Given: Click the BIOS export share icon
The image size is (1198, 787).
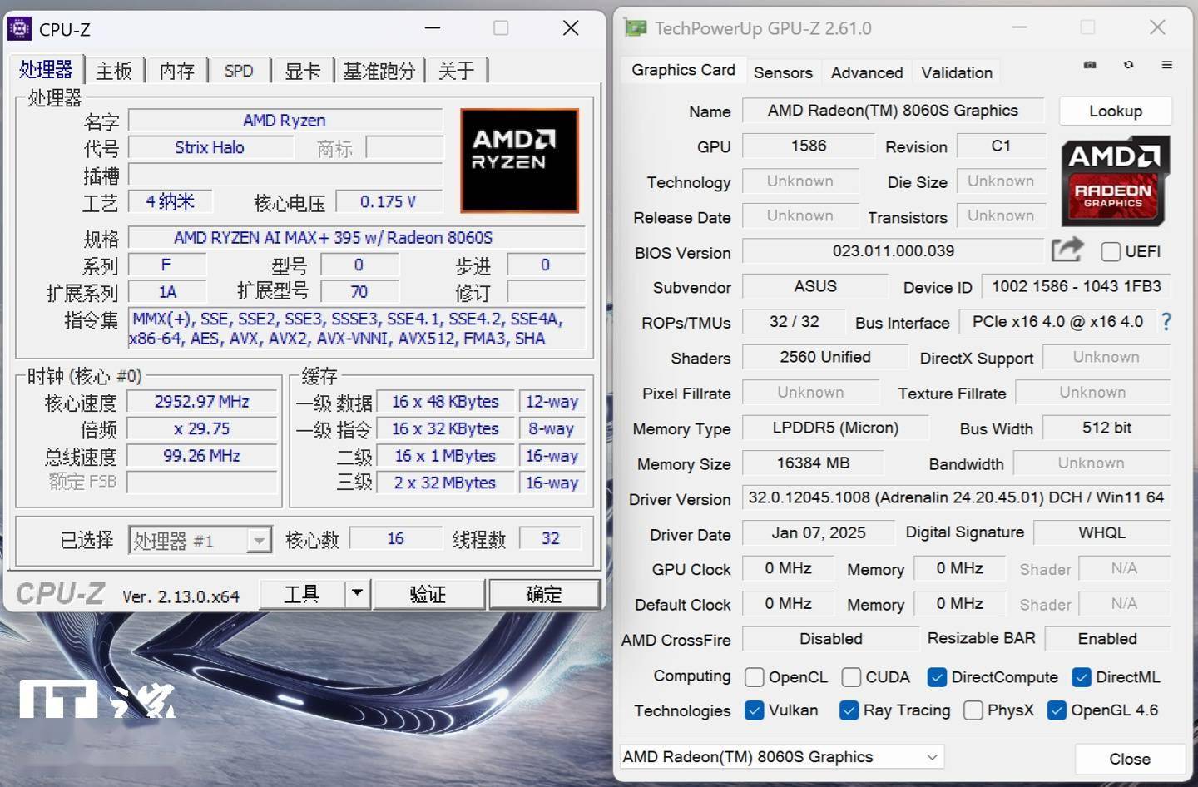Looking at the screenshot, I should coord(1067,250).
